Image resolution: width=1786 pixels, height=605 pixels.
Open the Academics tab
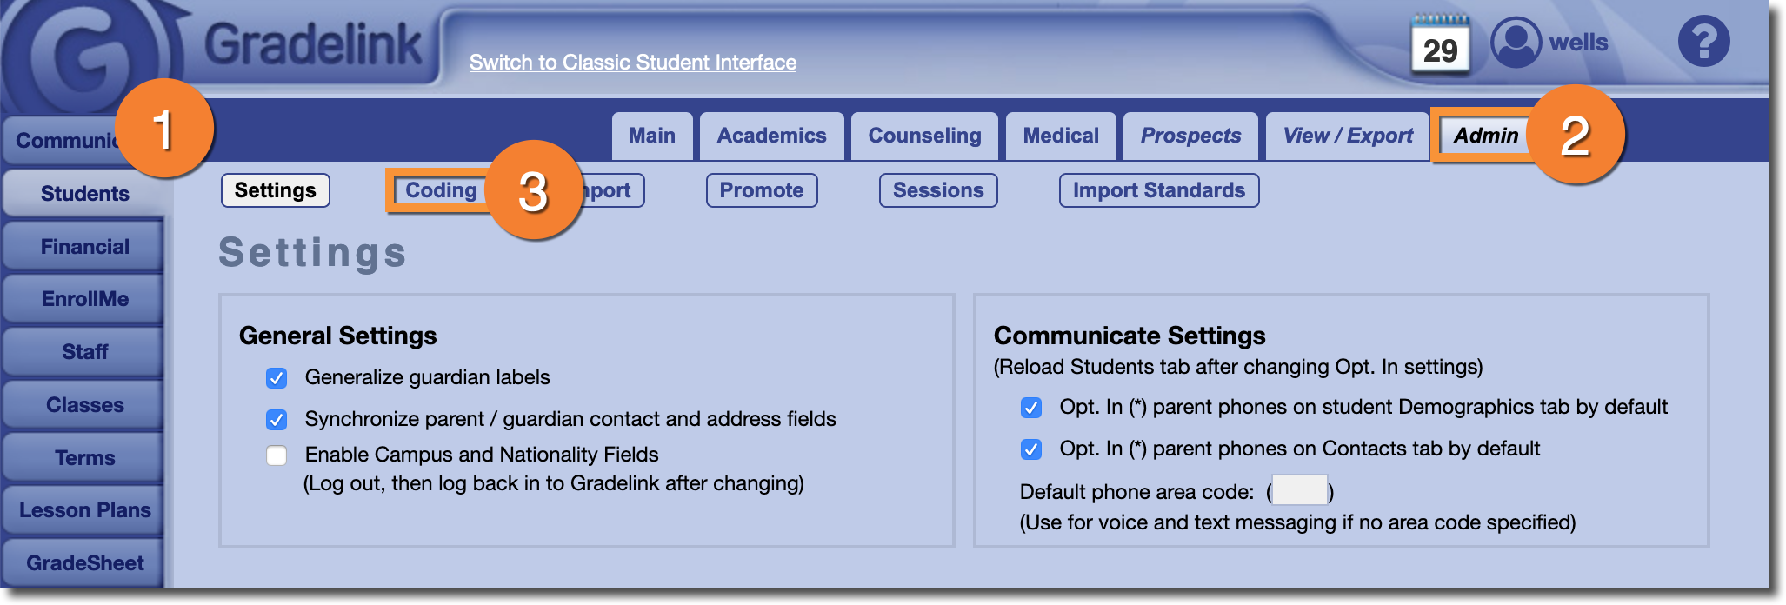tap(771, 136)
